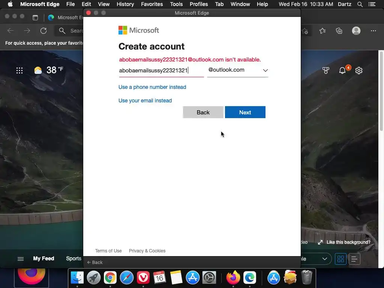
Task: Open the rewards trophy icon
Action: [x=326, y=70]
